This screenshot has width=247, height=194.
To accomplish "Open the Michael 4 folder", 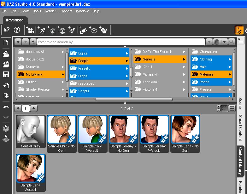I will (160, 74).
